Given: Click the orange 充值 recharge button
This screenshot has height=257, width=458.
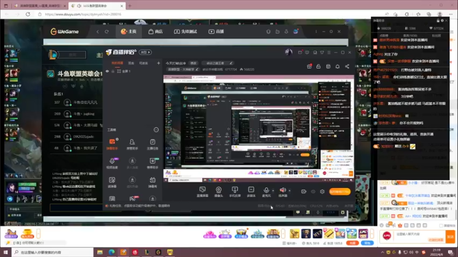Looking at the screenshot, I should 352,243.
